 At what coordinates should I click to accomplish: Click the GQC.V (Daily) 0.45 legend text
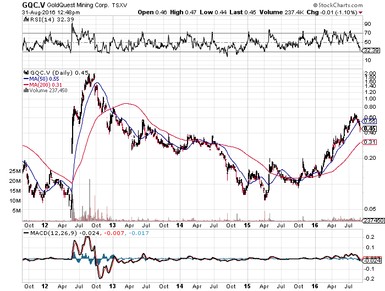(x=59, y=72)
